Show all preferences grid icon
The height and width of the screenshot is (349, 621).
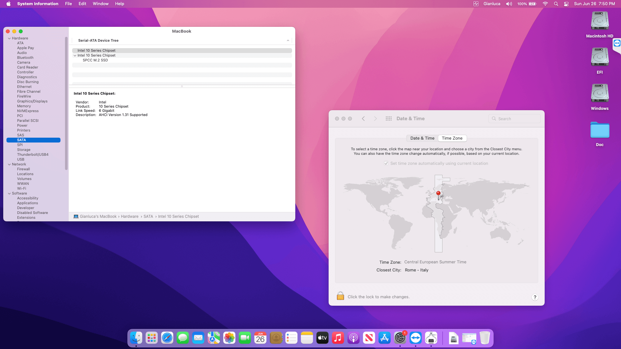tap(389, 119)
